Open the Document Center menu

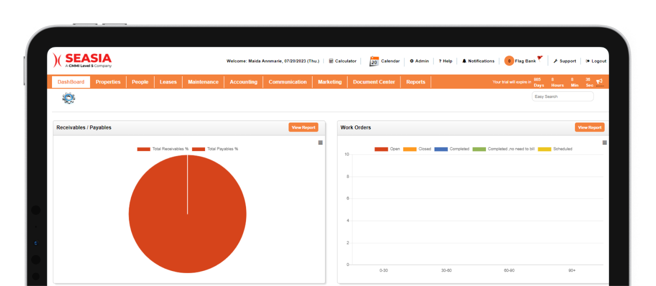(373, 82)
